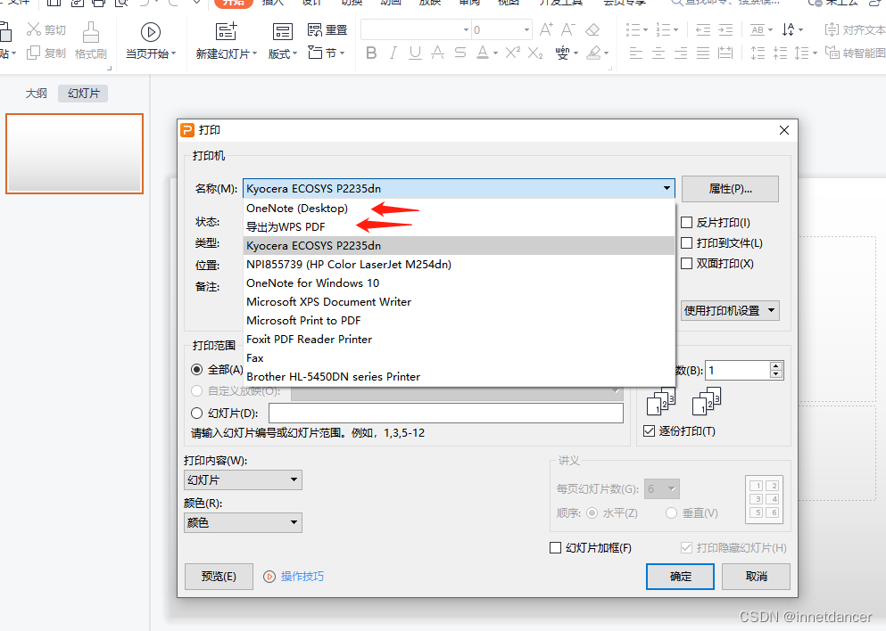Click numbered list icon
The image size is (886, 631).
click(x=663, y=29)
